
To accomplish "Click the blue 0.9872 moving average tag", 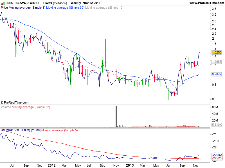I will tap(217, 74).
